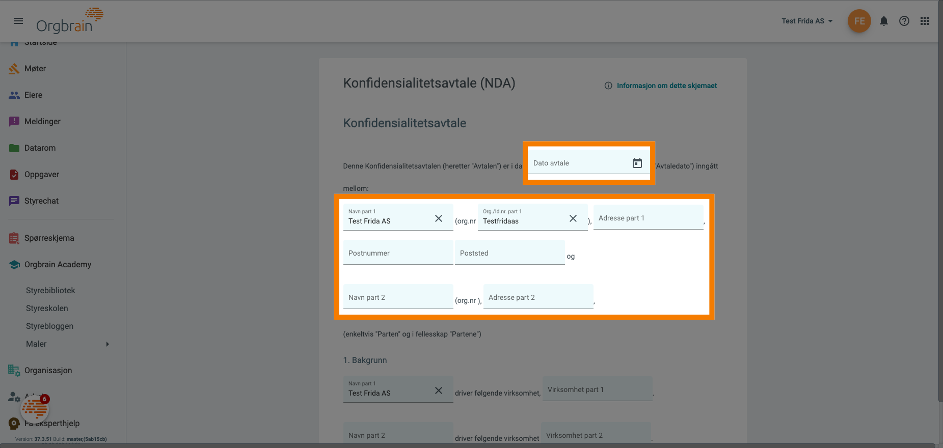Click the Organisasjon building icon

[x=14, y=371]
